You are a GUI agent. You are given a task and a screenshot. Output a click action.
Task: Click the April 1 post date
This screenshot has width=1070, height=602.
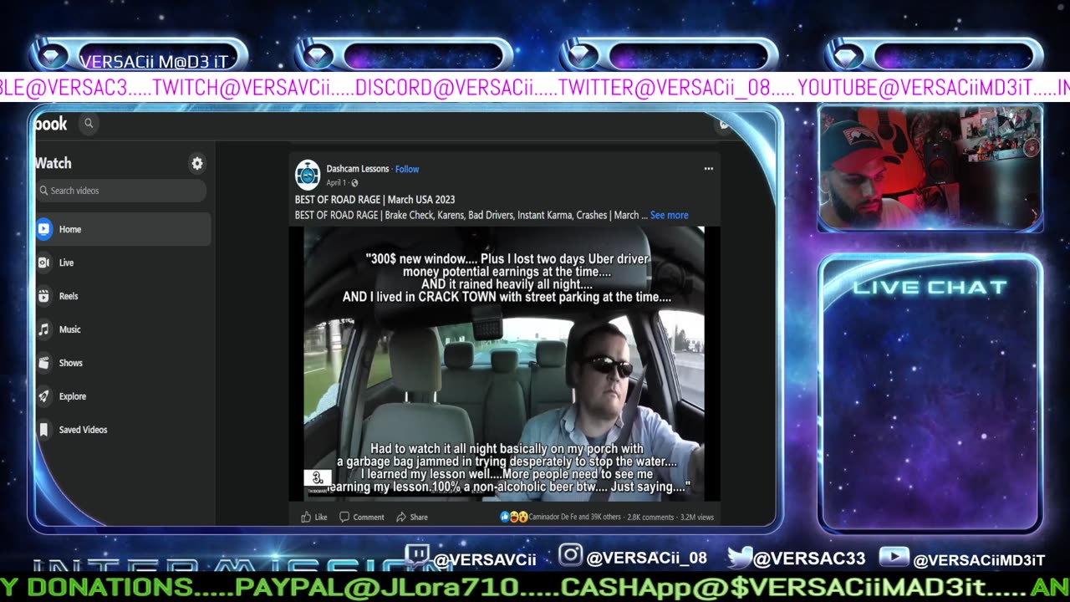(336, 182)
